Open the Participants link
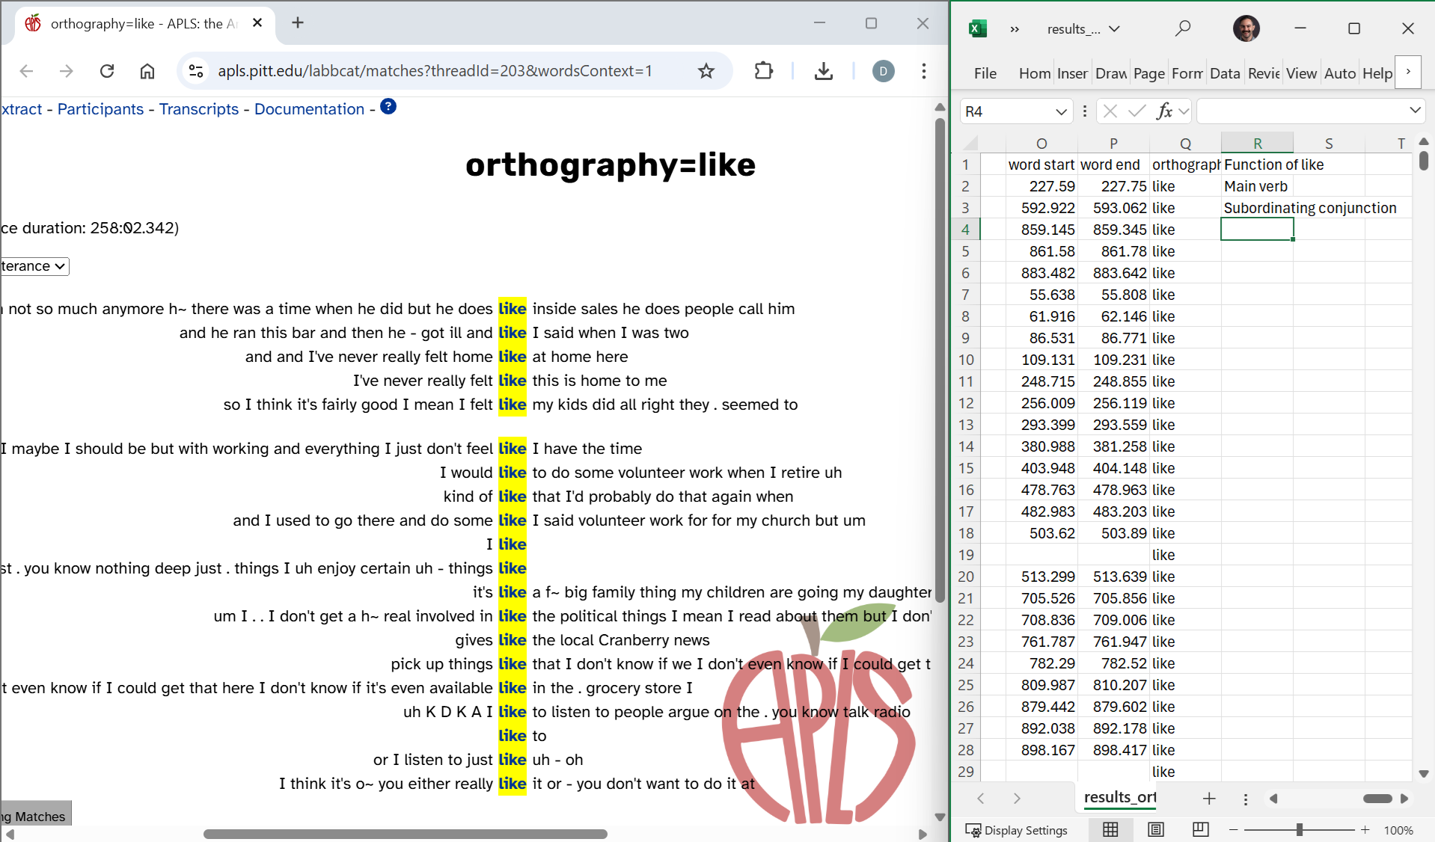Screen dimensions: 1435x842 tap(100, 109)
